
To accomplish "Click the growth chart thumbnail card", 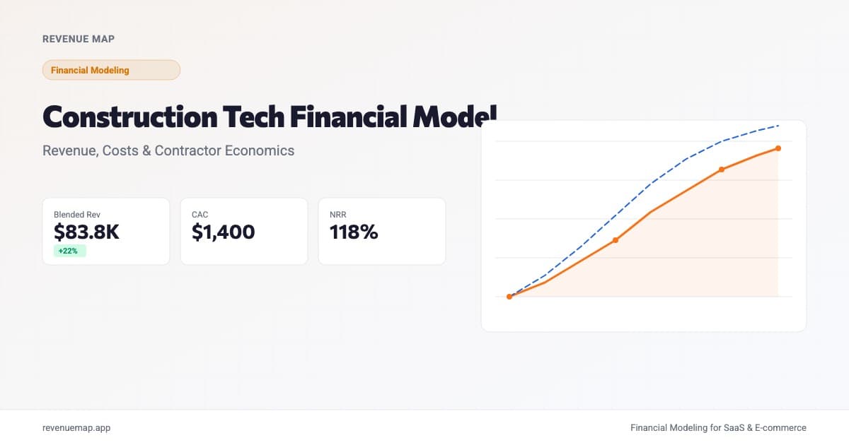I will click(644, 226).
